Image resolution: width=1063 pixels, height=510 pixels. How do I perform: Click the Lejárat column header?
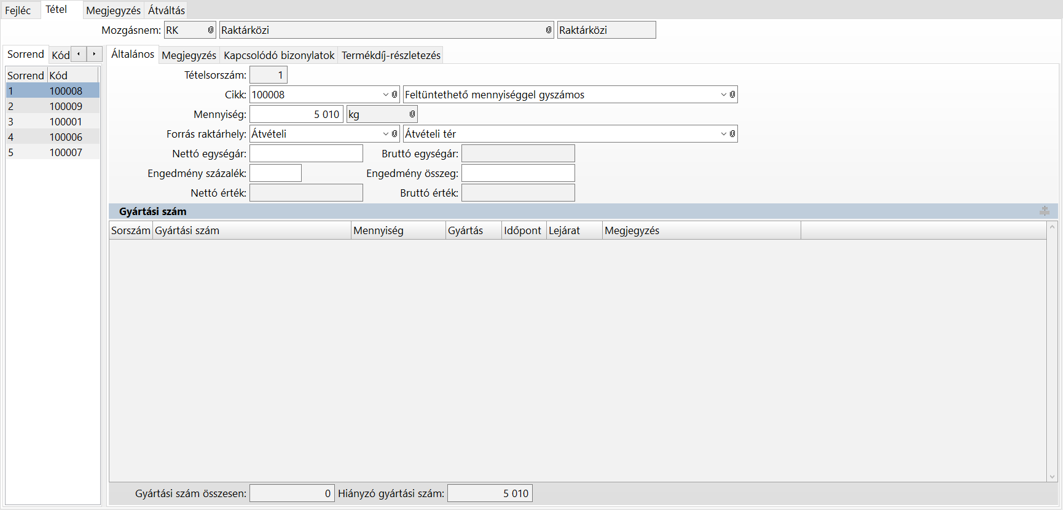click(575, 230)
